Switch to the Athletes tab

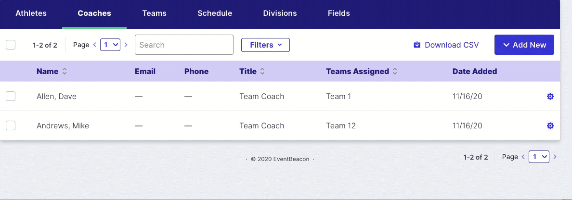[x=31, y=13]
